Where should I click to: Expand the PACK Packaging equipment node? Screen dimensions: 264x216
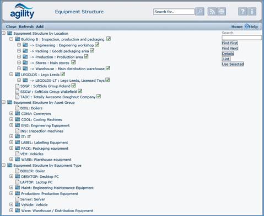(11, 148)
